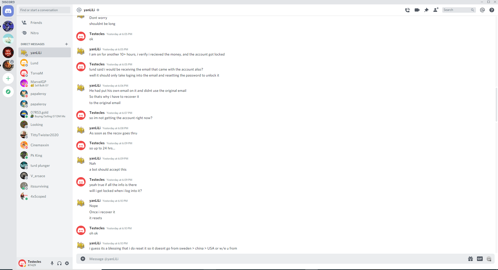Open Discord help

click(492, 10)
